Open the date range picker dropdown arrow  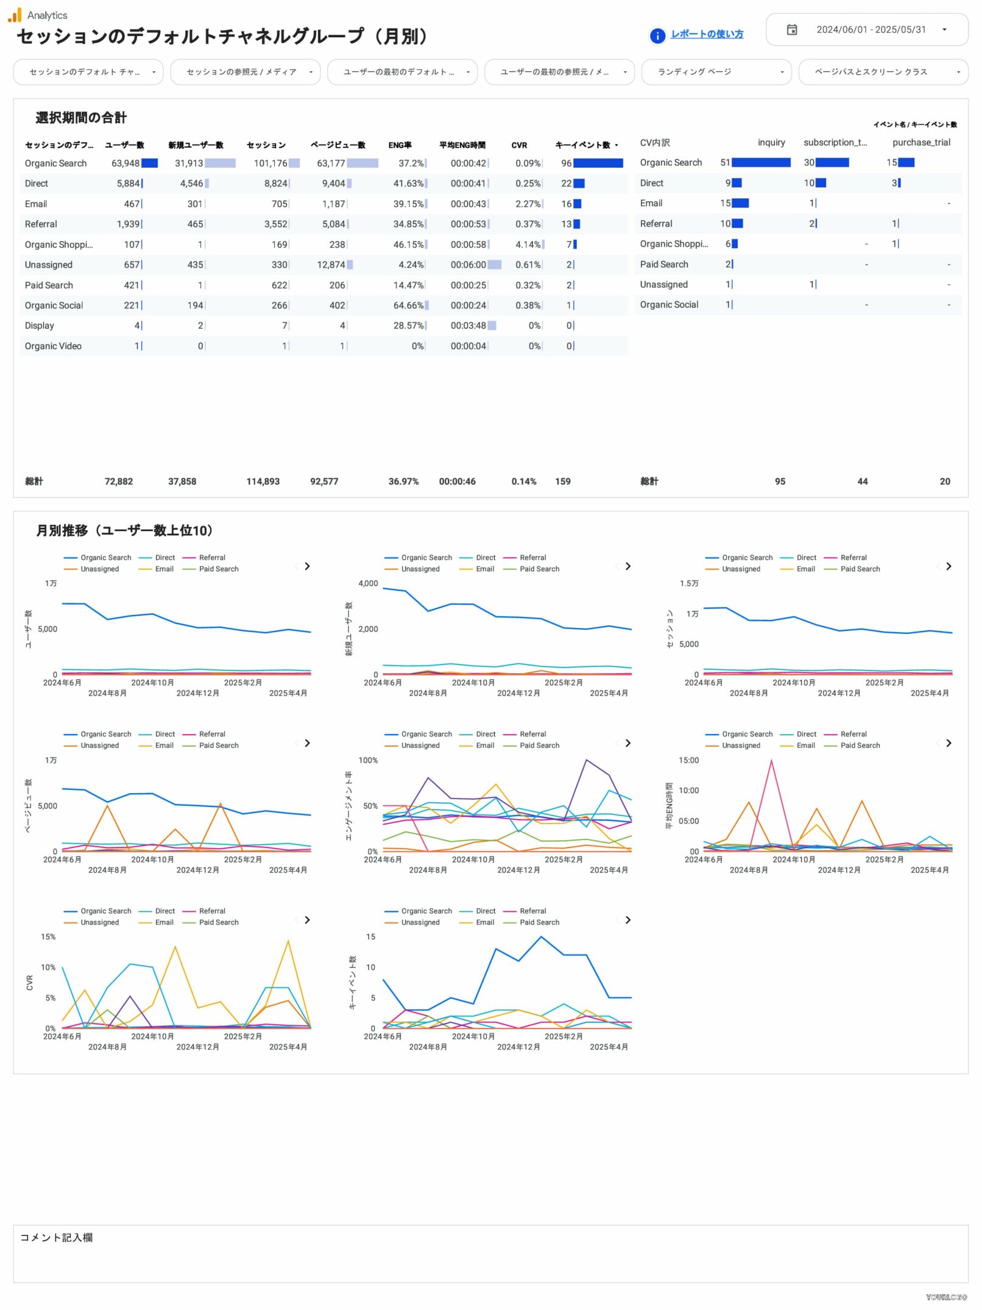(944, 30)
